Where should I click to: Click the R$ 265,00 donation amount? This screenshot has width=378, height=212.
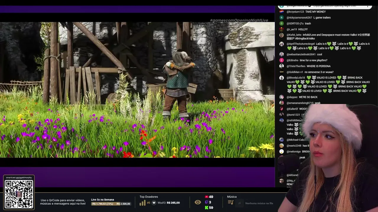coord(173,203)
